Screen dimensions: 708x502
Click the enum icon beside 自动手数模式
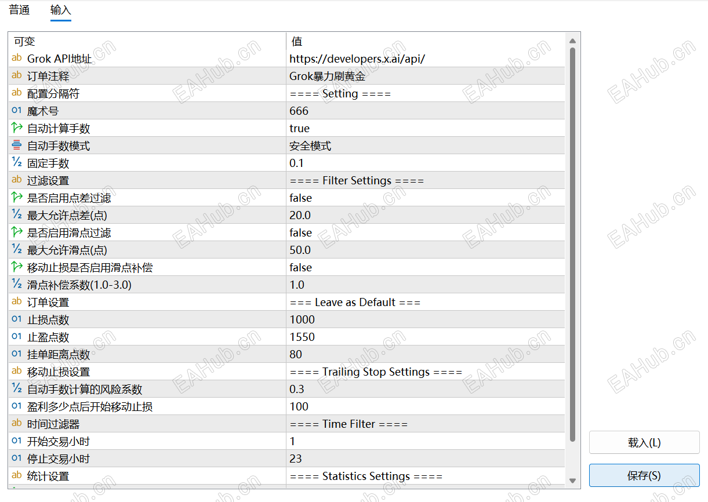16,145
